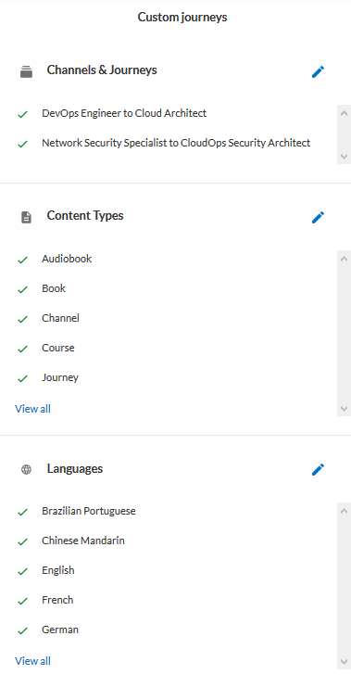Click scroll-up arrow in Channels & Journeys list
The width and height of the screenshot is (351, 687).
click(x=344, y=112)
